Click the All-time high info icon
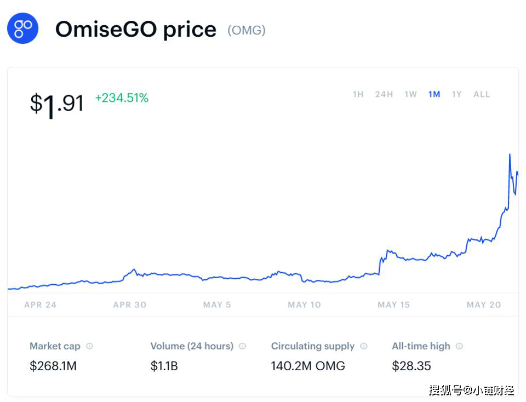526x402 pixels. point(459,346)
